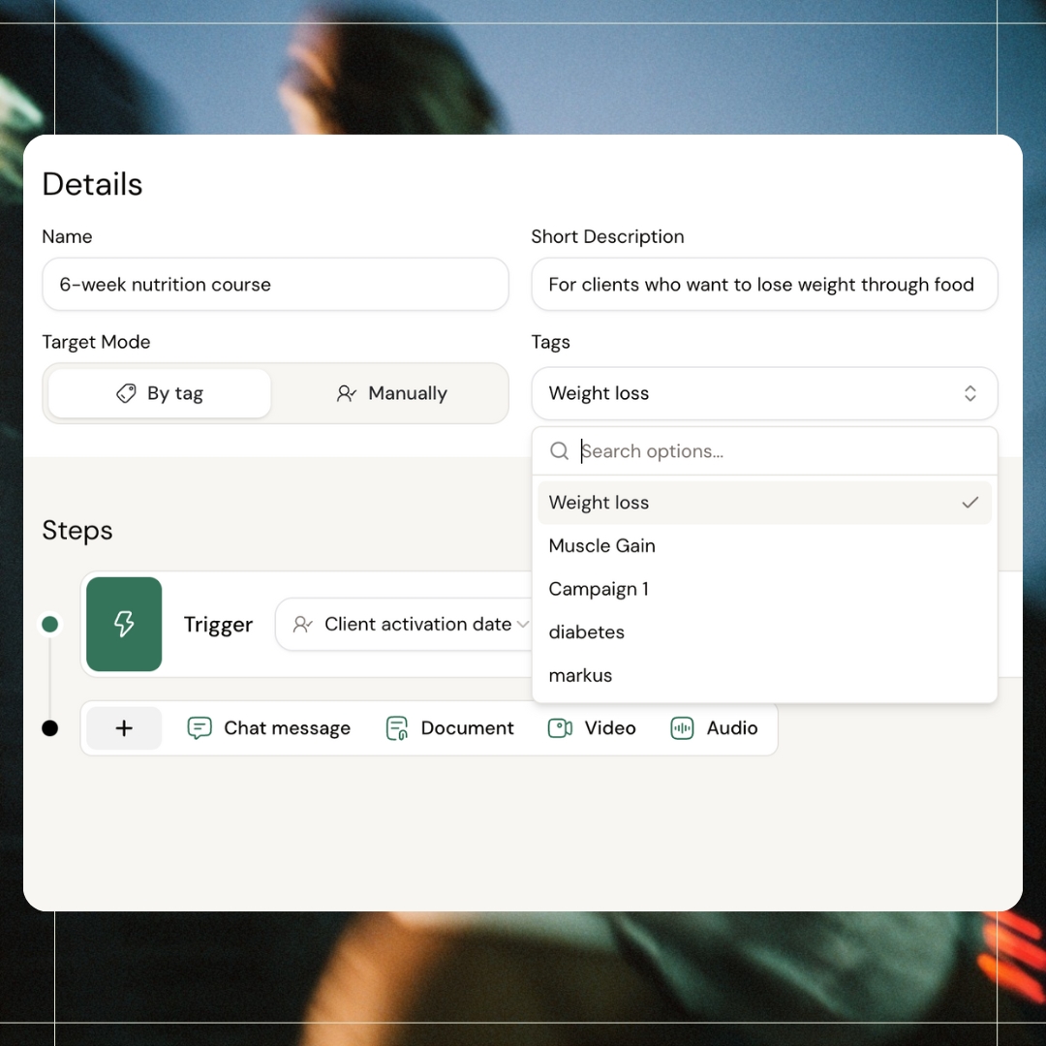This screenshot has width=1046, height=1046.
Task: Select the Campaign 1 tag option
Action: [x=599, y=589]
